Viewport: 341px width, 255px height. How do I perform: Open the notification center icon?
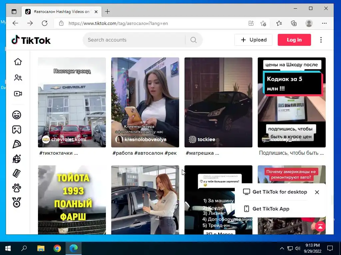(330, 248)
